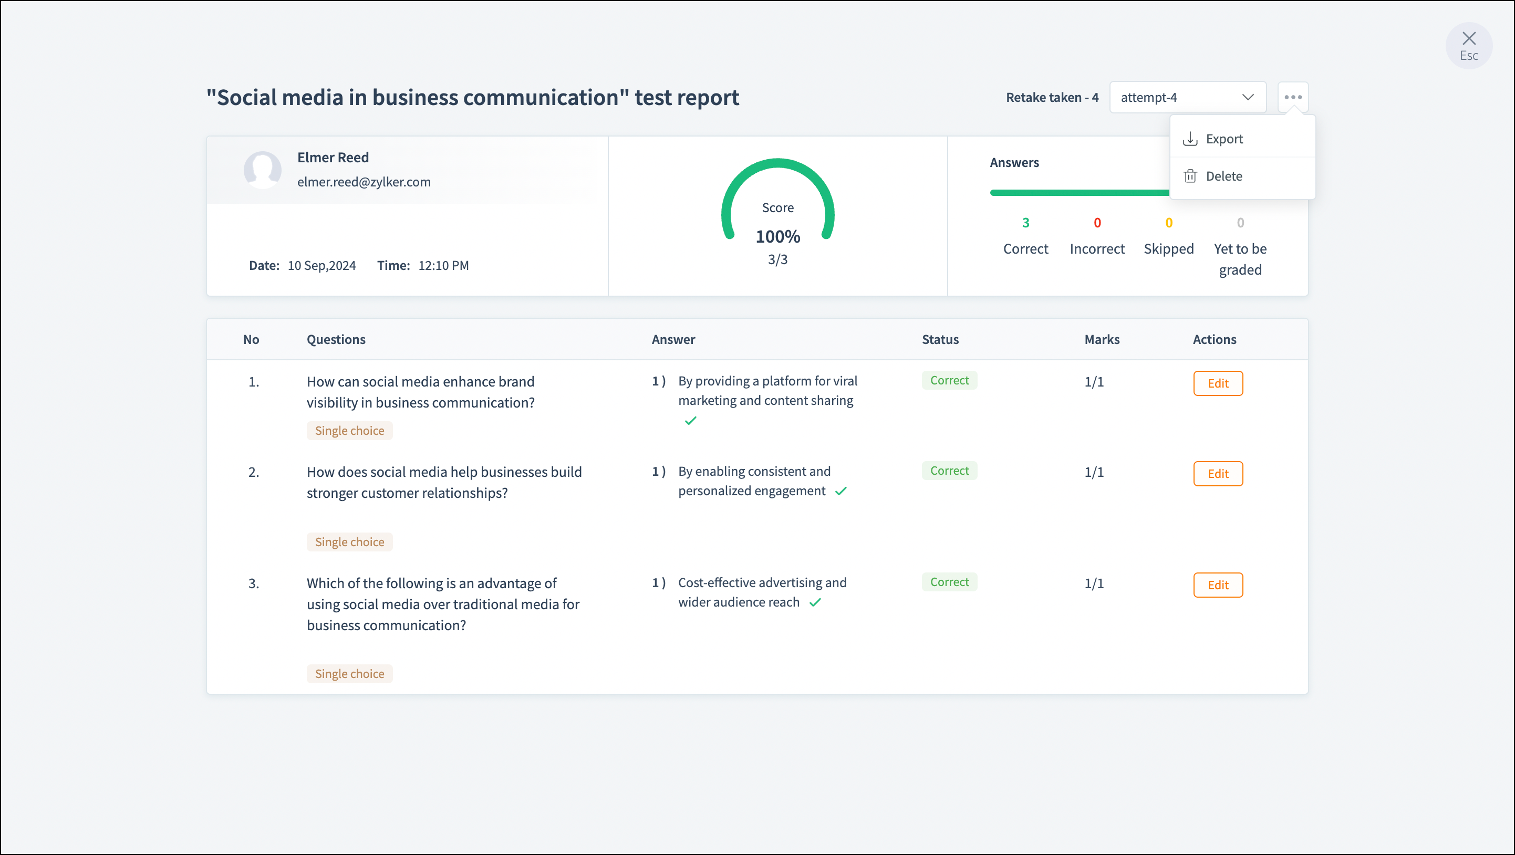This screenshot has width=1515, height=855.
Task: Click the Export download icon
Action: click(x=1190, y=139)
